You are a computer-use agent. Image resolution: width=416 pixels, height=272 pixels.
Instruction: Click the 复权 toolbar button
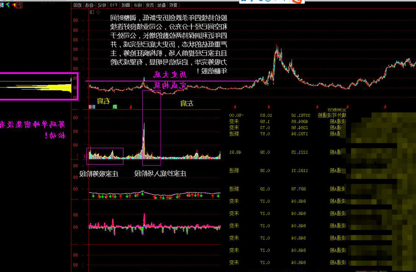point(173,5)
